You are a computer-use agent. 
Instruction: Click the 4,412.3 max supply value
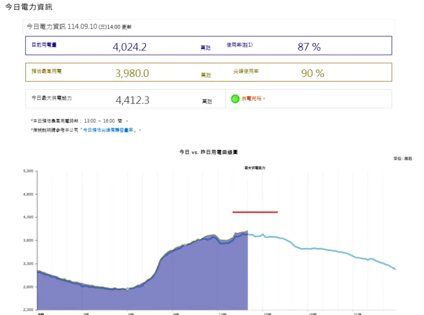[132, 100]
